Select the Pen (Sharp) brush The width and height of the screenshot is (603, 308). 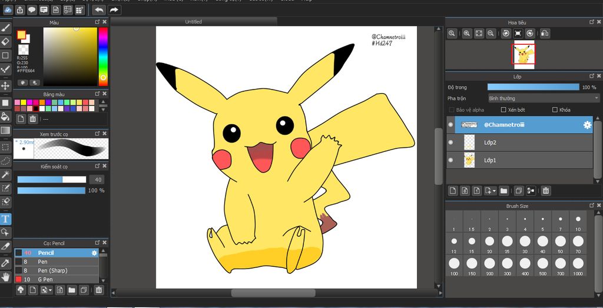[x=57, y=270]
